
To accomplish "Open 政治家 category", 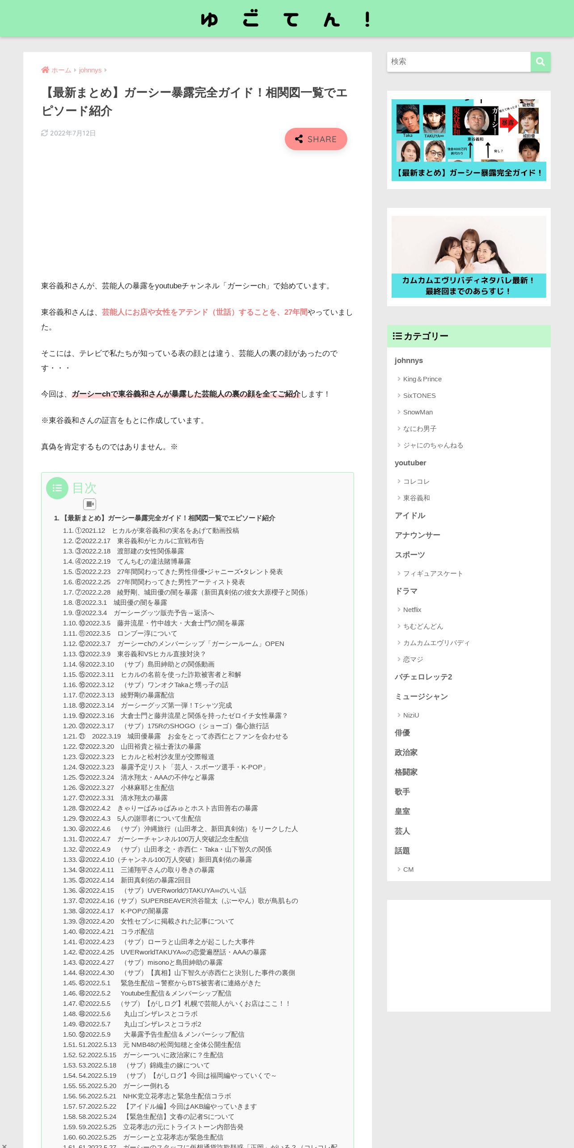I will click(406, 752).
